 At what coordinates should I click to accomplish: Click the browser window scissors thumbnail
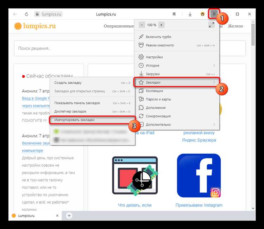135,176
